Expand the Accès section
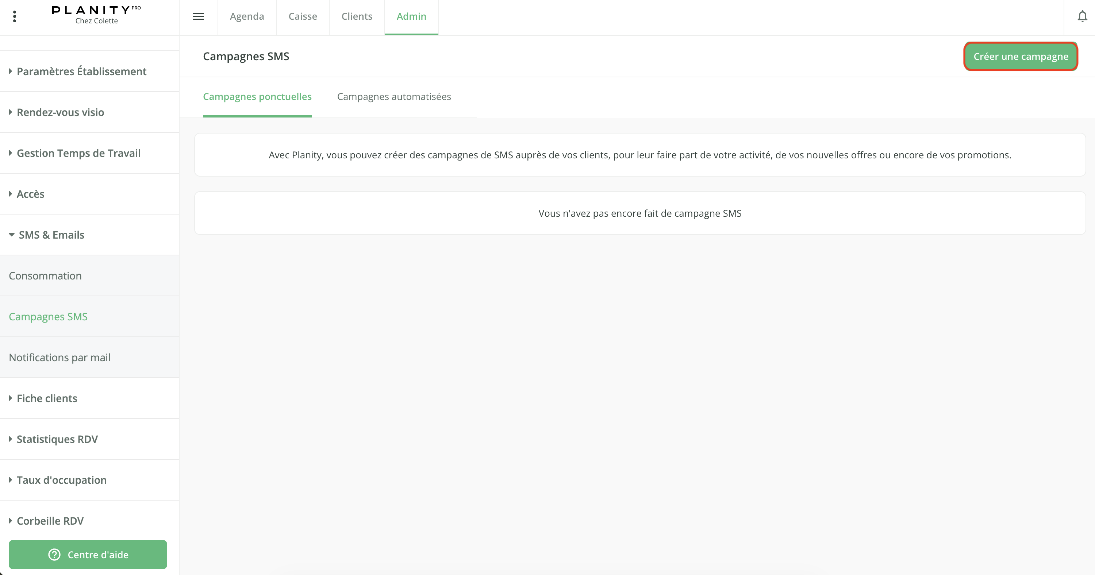This screenshot has width=1095, height=575. click(x=30, y=194)
